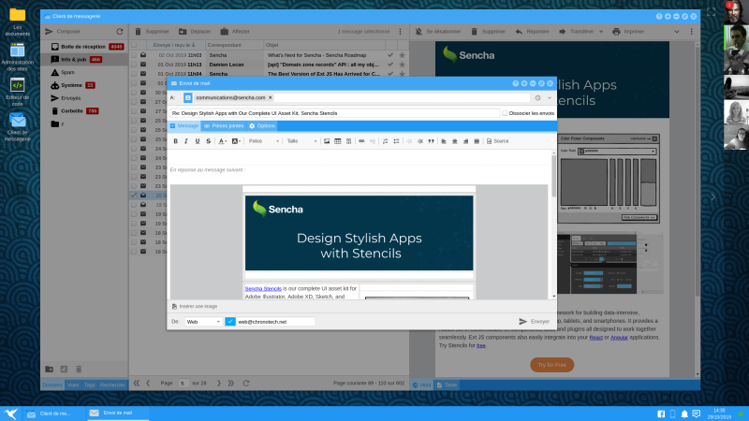Star the Damien Lecan message
Screen dimensions: 749x421
click(403, 65)
